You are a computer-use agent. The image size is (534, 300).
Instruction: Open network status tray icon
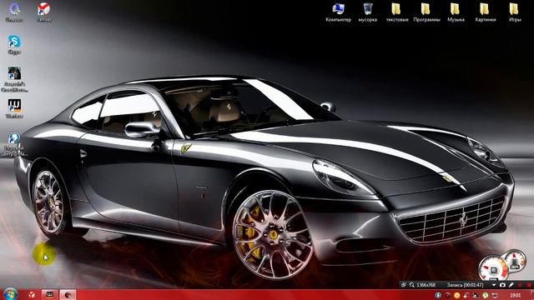(495, 295)
